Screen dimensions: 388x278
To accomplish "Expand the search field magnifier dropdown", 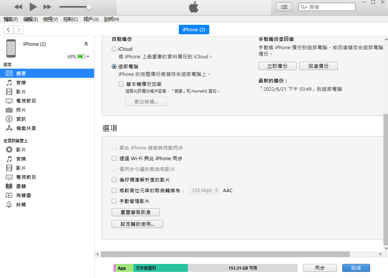I will point(304,7).
